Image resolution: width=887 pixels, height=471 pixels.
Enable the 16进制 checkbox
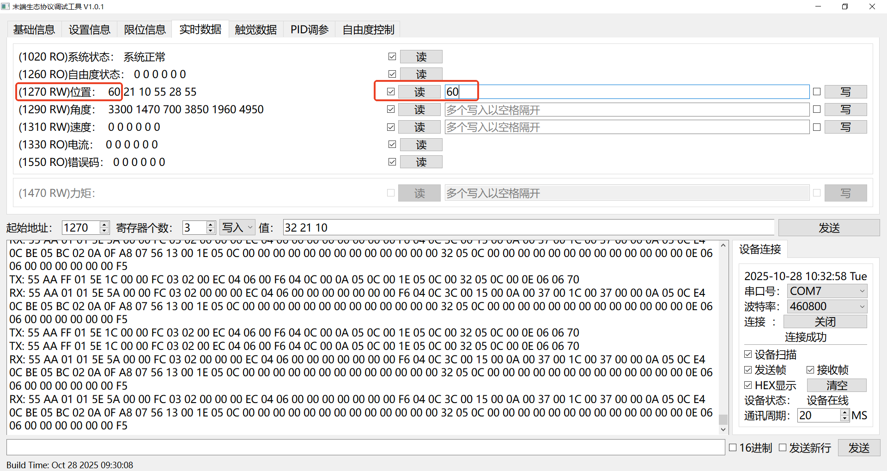[733, 447]
